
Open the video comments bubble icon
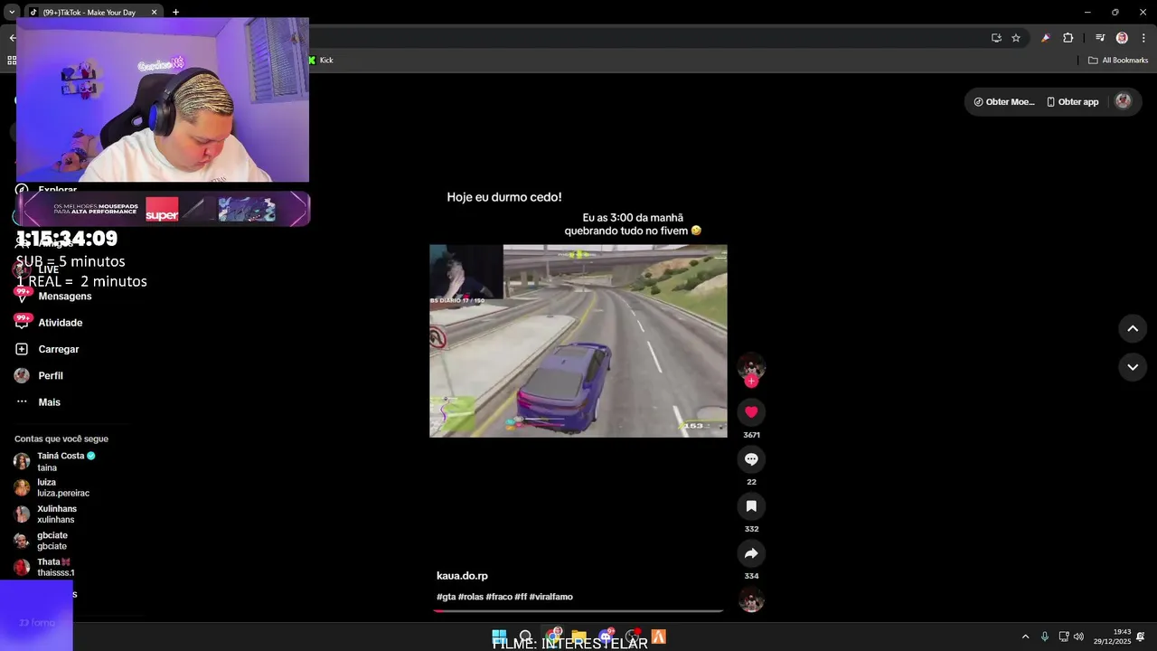(x=751, y=459)
